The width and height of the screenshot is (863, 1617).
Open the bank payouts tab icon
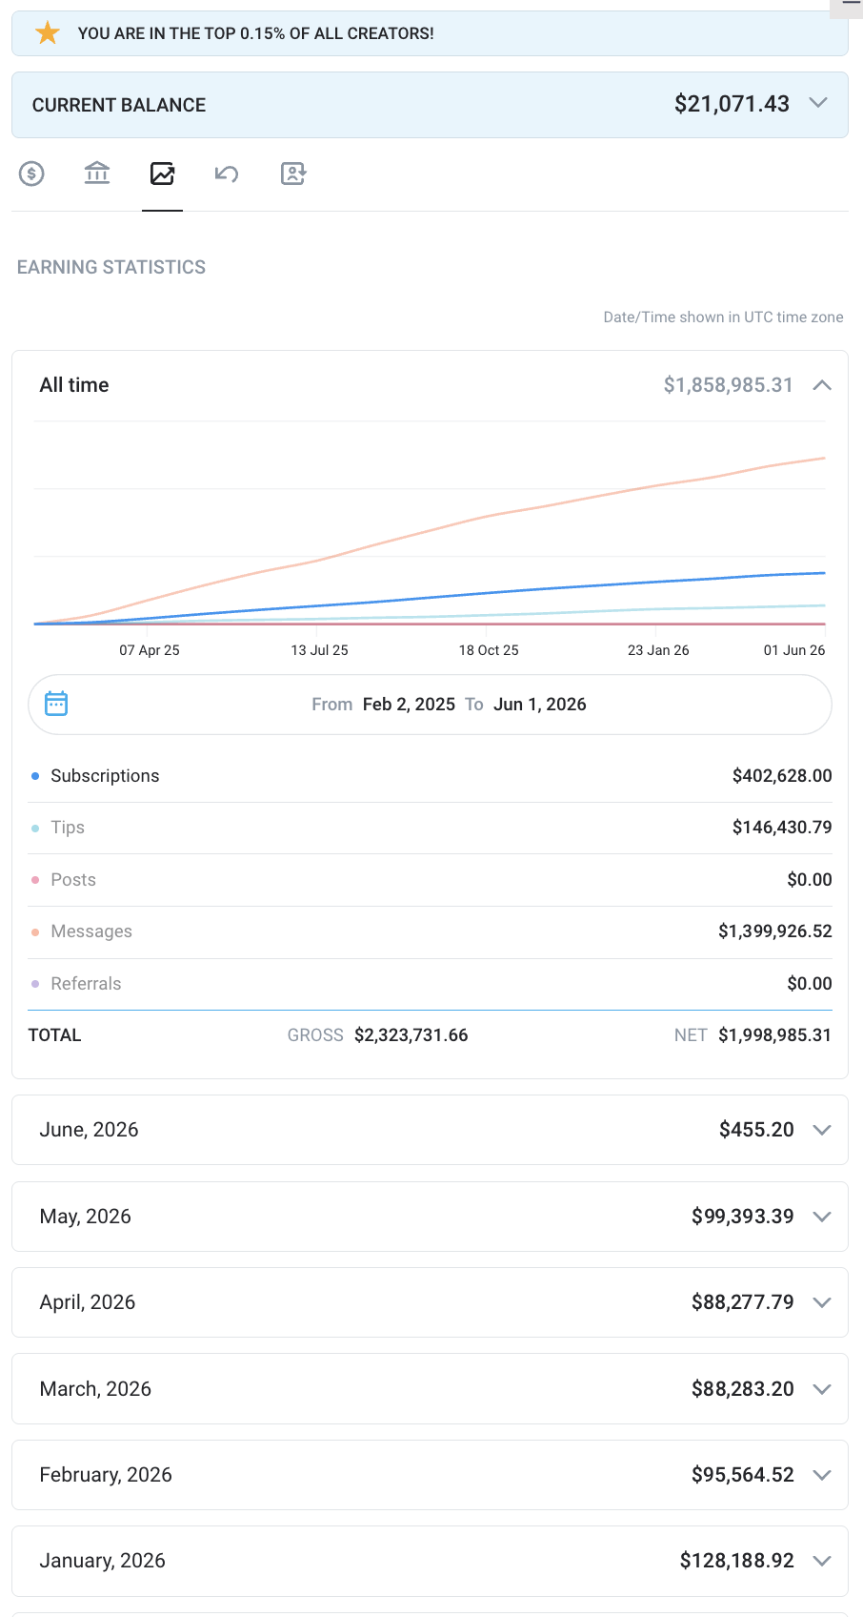coord(97,174)
